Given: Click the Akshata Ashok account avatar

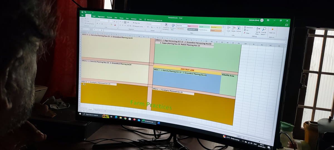Looking at the screenshot, I should point(262,20).
